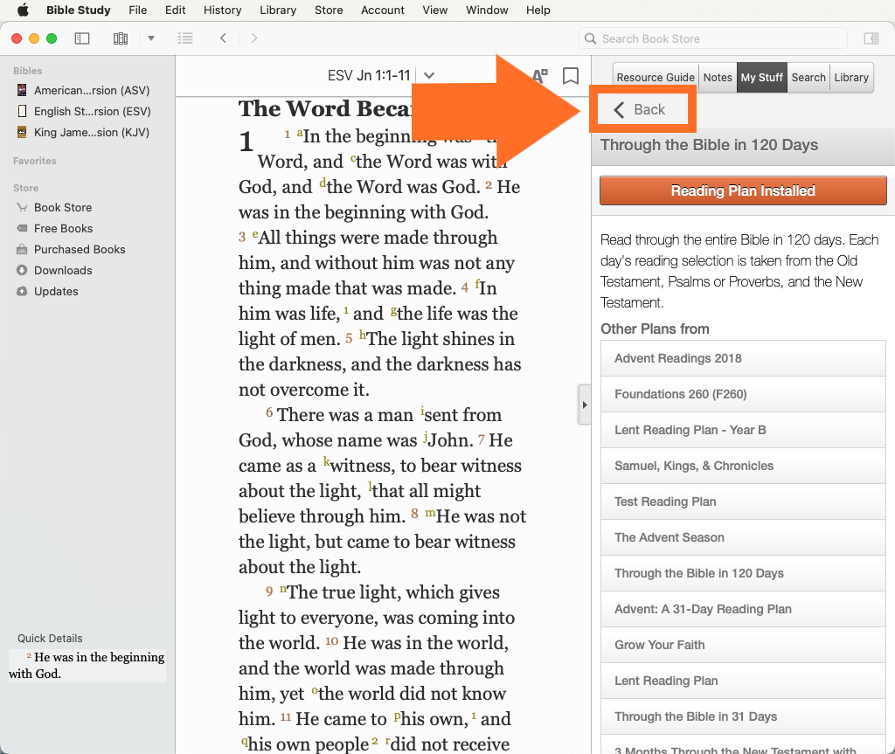The height and width of the screenshot is (754, 895).
Task: Collapse the right panel with the arrow handle
Action: point(585,405)
